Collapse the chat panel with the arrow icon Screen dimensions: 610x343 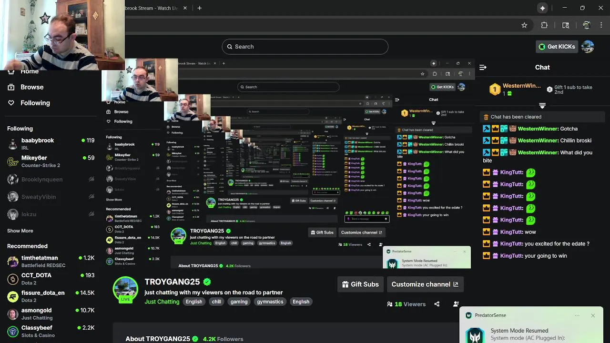[483, 67]
